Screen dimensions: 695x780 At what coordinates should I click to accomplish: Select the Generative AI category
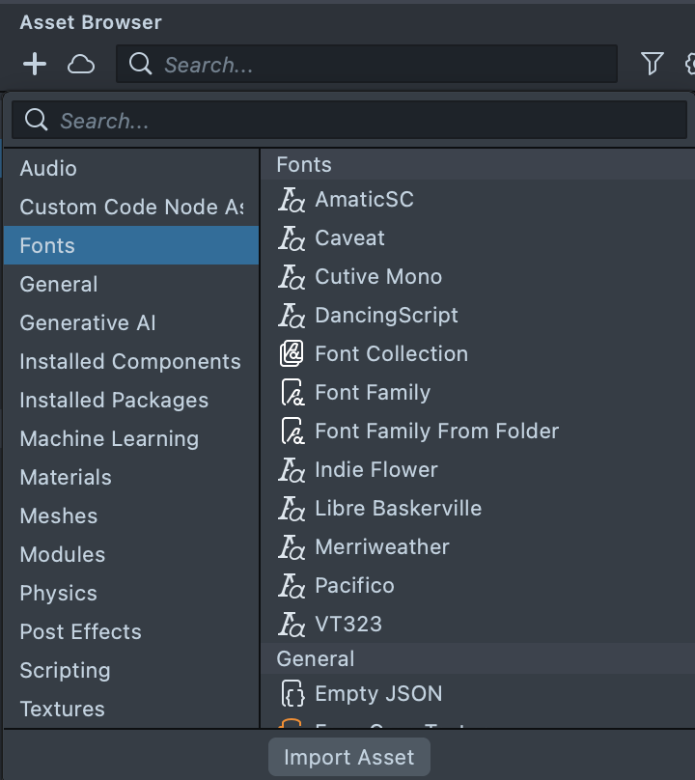pyautogui.click(x=88, y=322)
